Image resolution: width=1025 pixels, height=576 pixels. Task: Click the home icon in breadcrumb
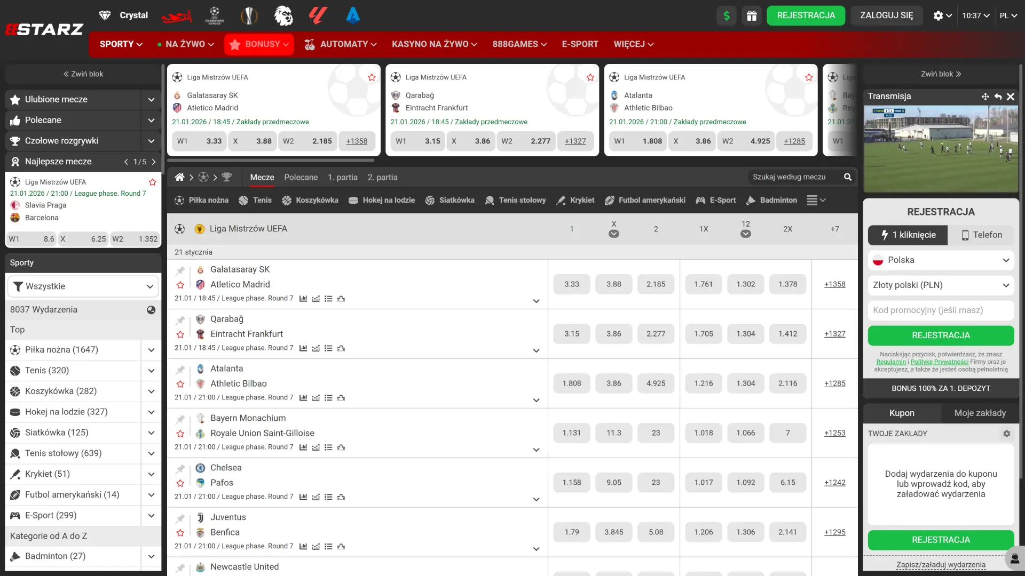pos(179,177)
